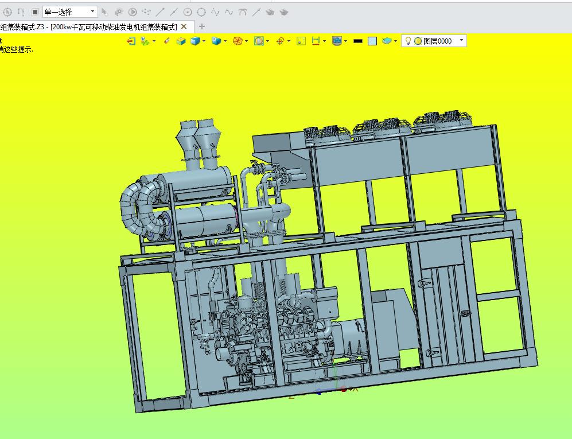Click the gear-with-cursor pick settings icon
Screen dimensions: 572x439
pyautogui.click(x=119, y=12)
